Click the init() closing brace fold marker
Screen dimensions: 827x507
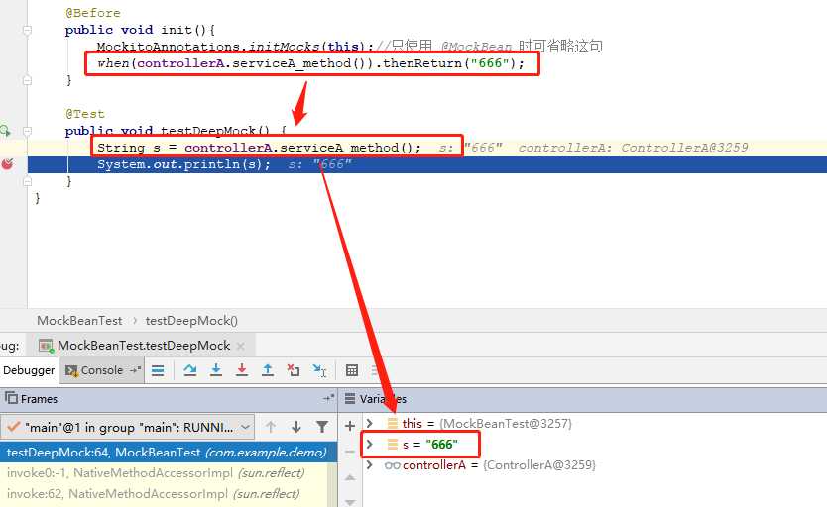coord(27,80)
